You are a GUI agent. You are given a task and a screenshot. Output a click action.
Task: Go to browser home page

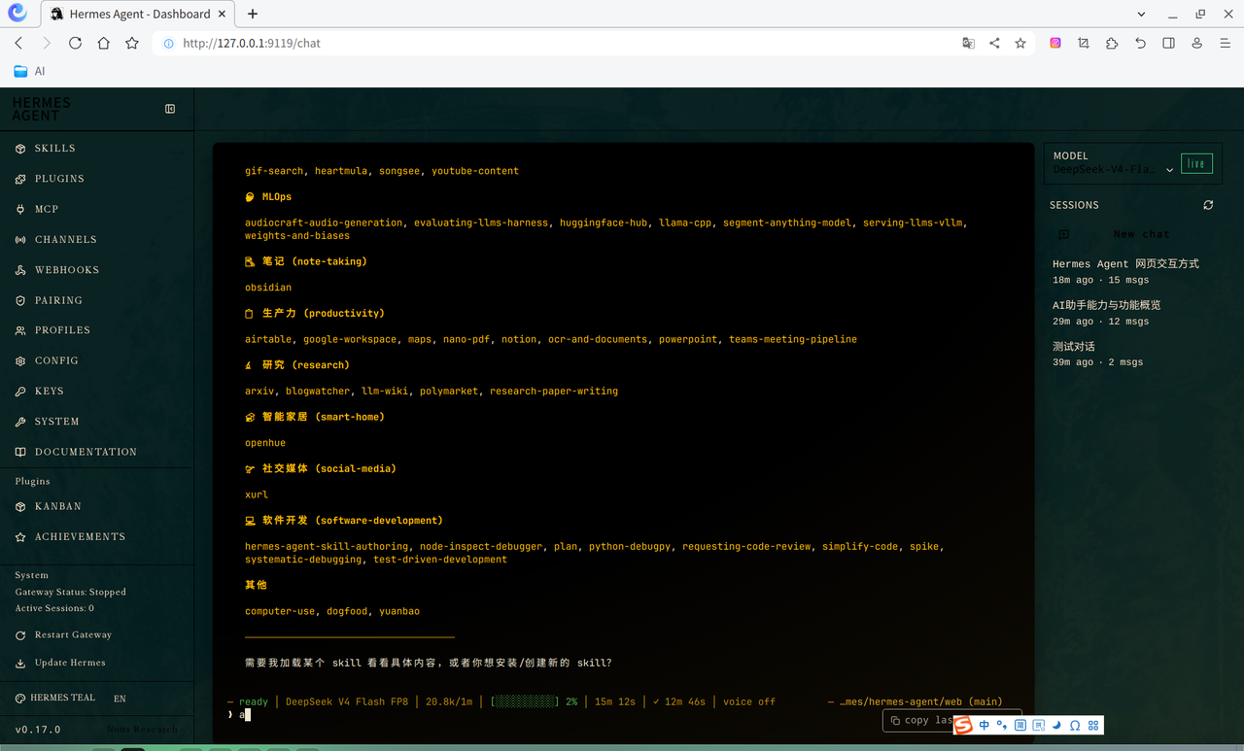pos(103,43)
